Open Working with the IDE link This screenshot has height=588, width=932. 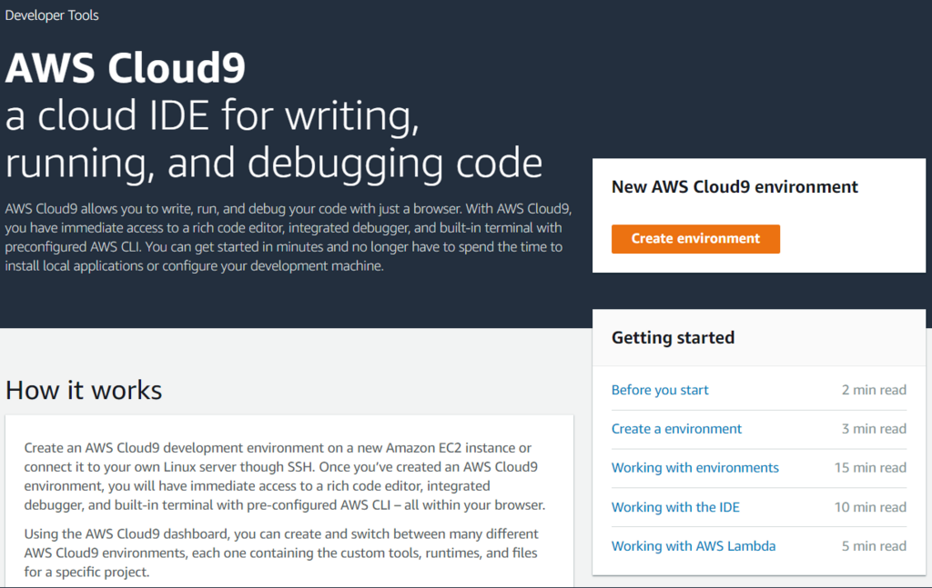[x=675, y=507]
